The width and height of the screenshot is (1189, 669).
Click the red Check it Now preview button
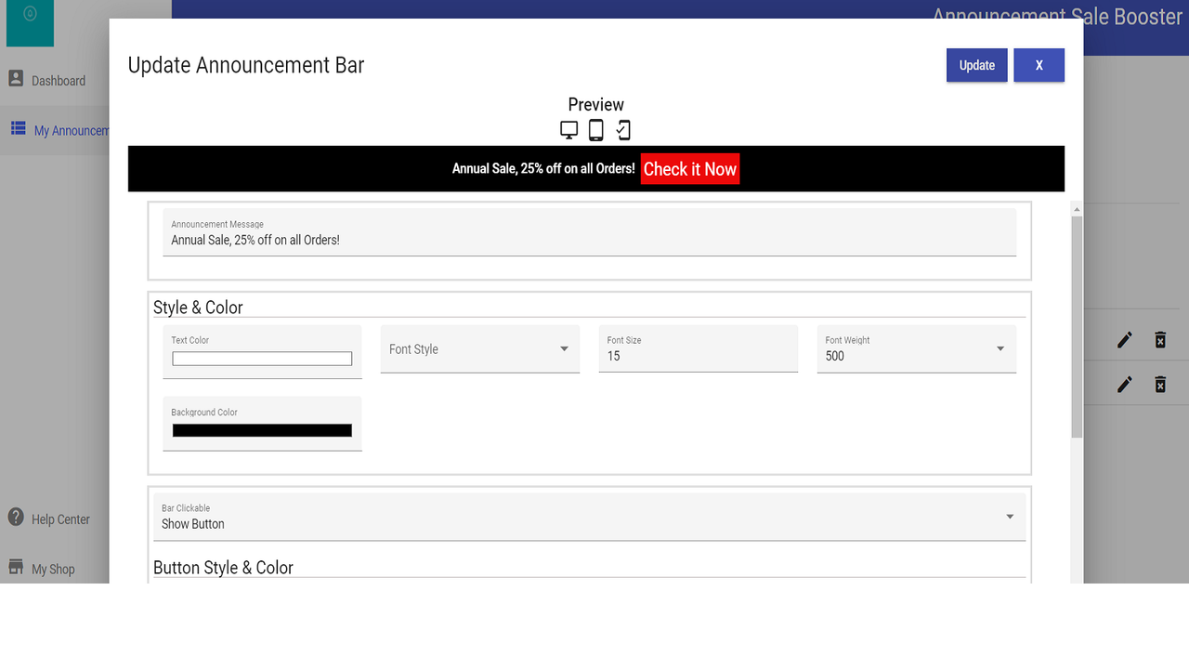690,169
